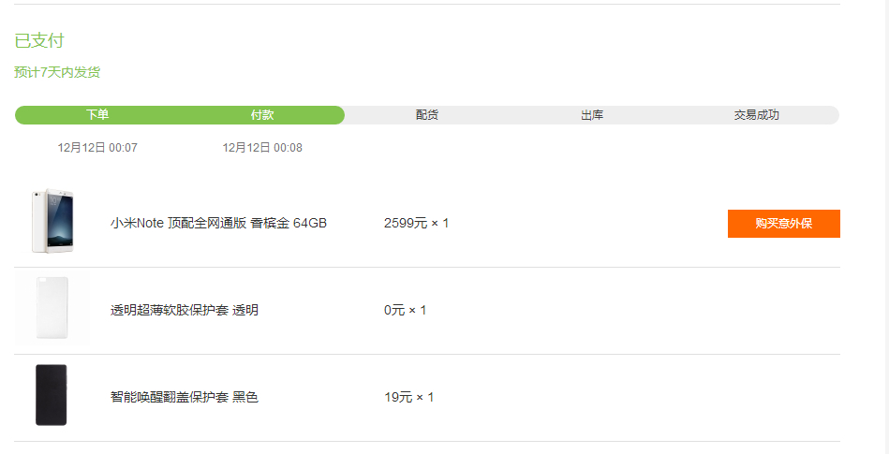889x454 pixels.
Task: Click the 购买意外保 orange button
Action: tap(783, 224)
